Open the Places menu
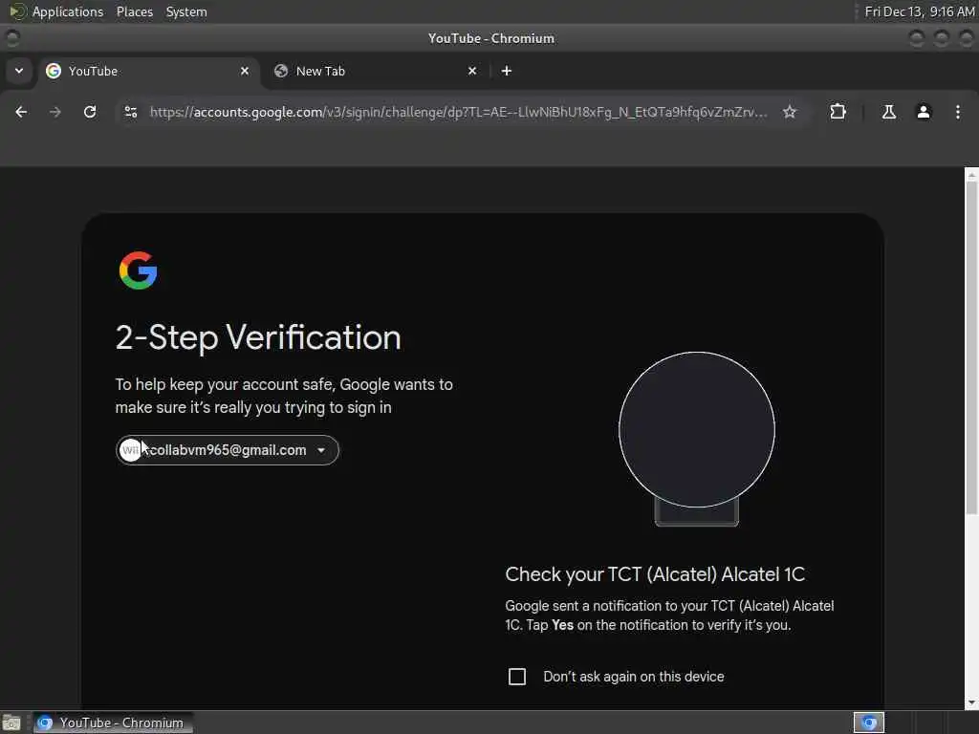Screen dimensions: 979x734 pyautogui.click(x=134, y=11)
